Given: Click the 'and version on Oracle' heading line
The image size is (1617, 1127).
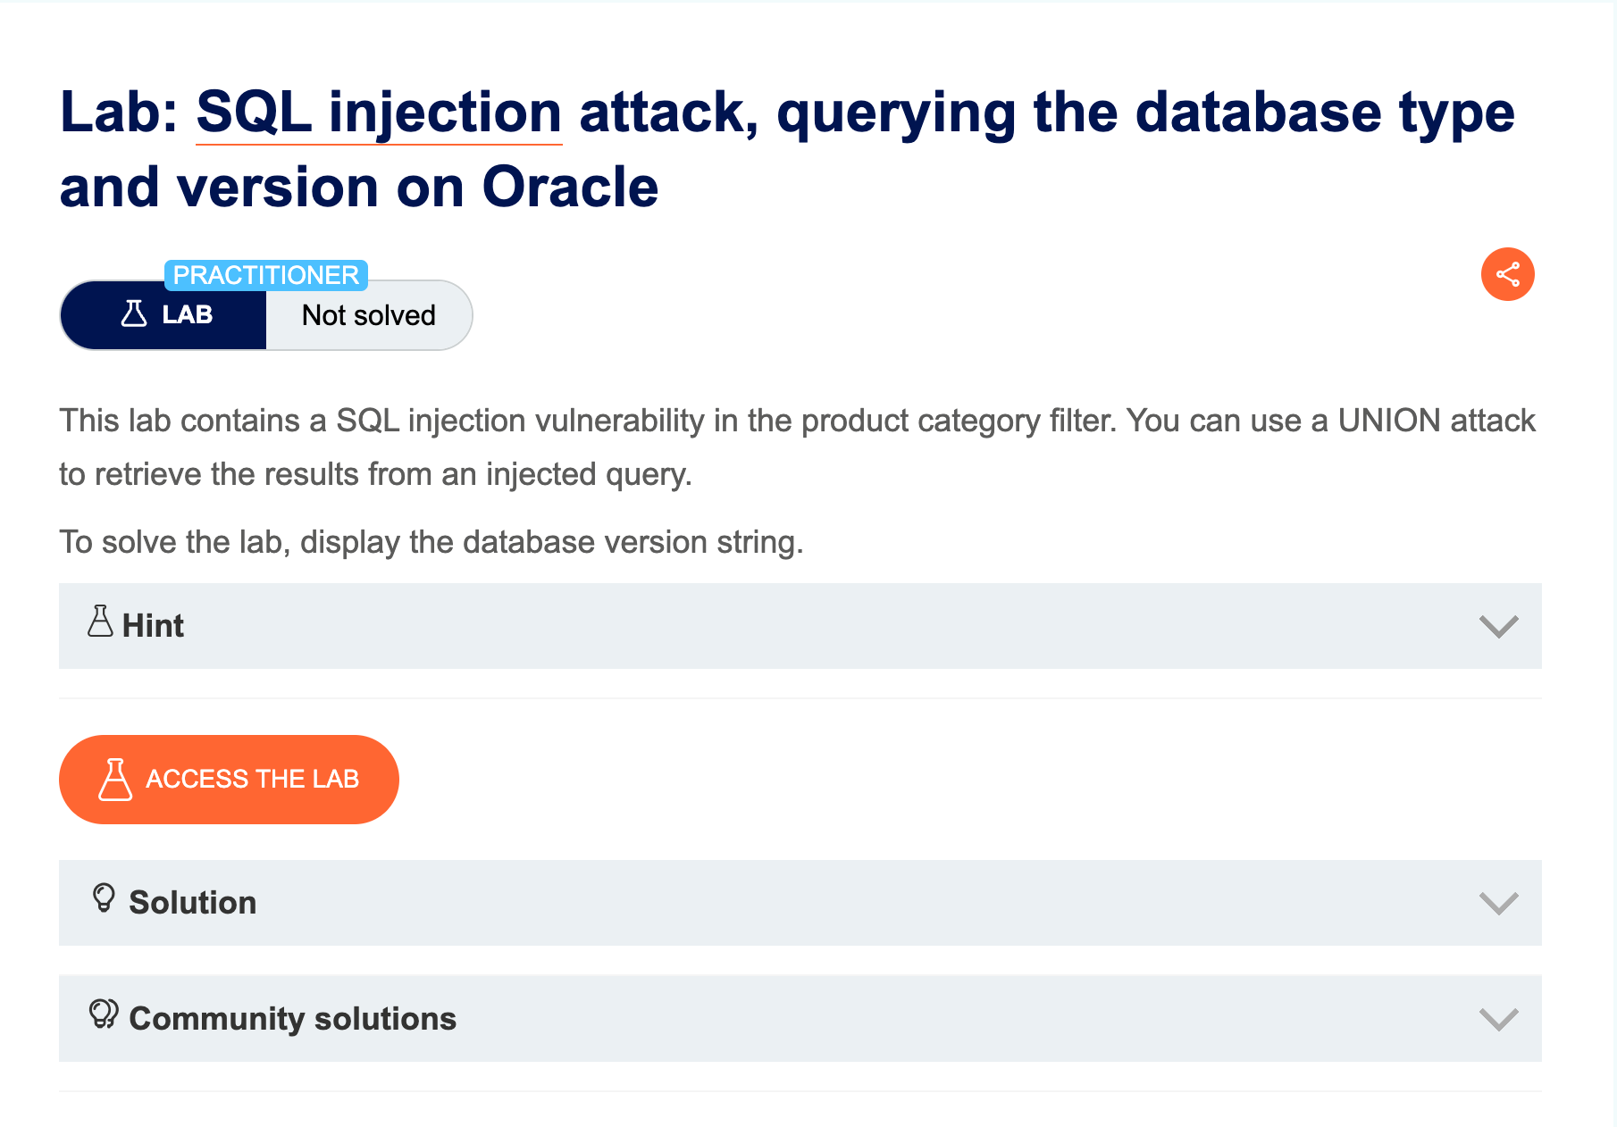Looking at the screenshot, I should click(359, 188).
